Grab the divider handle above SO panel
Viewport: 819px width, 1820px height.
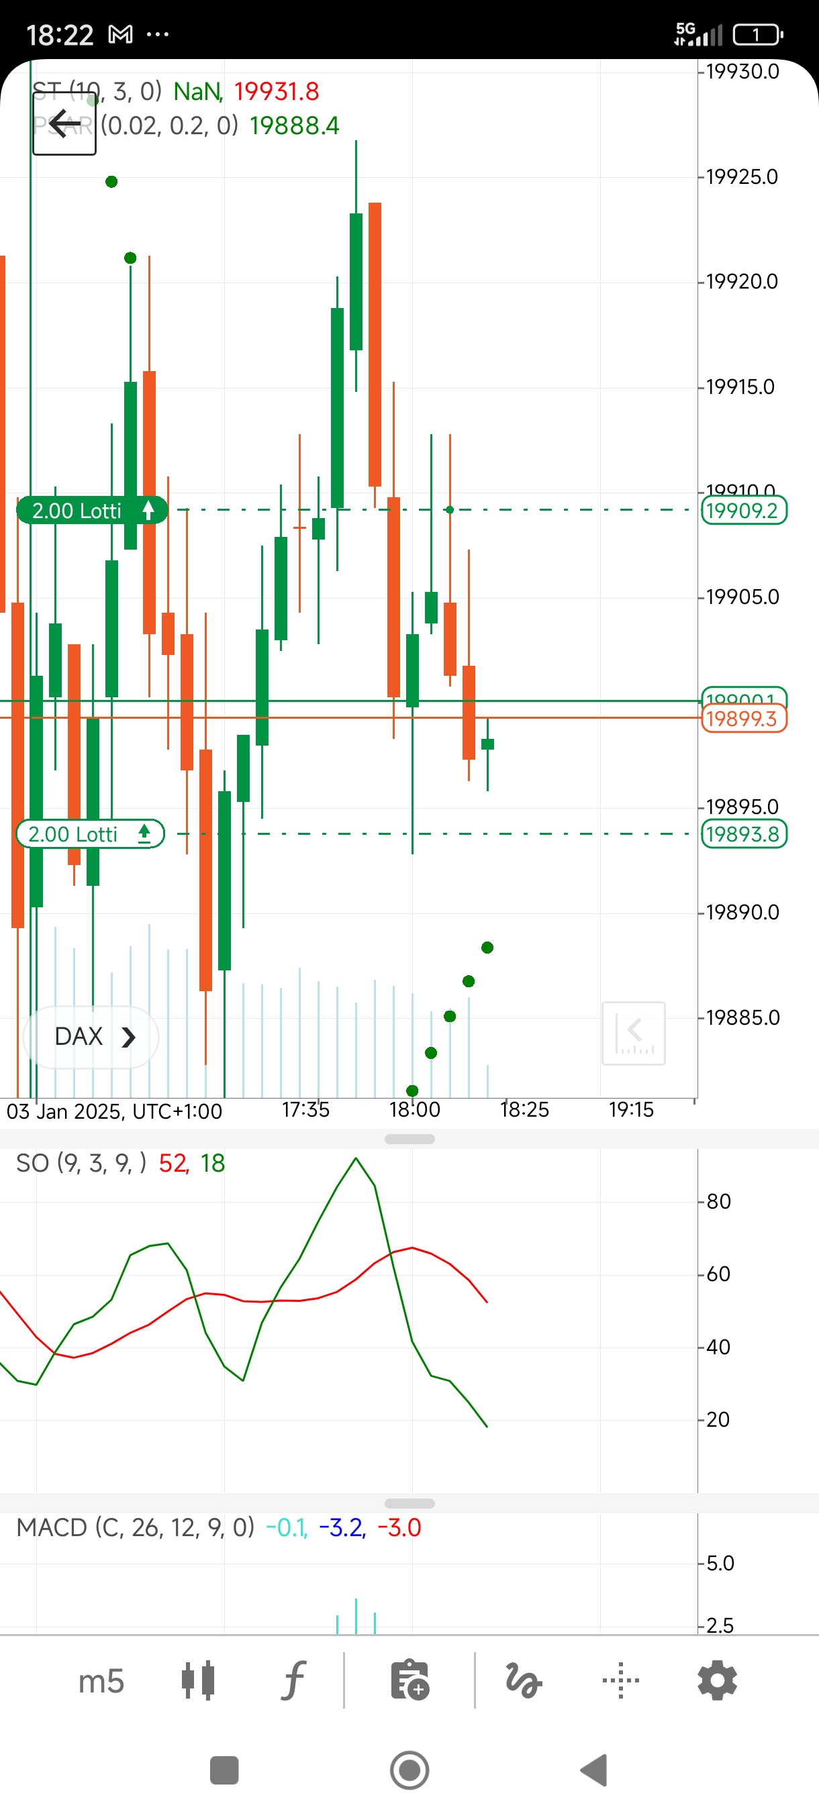click(x=409, y=1139)
